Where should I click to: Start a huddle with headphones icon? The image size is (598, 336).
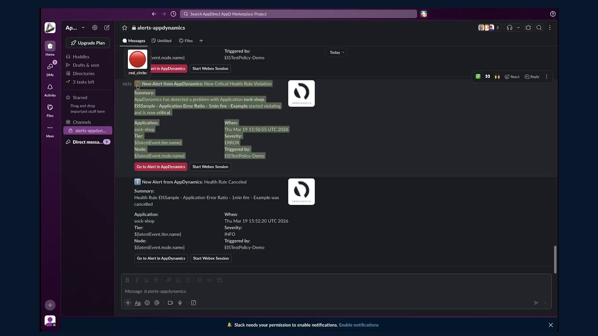510,28
